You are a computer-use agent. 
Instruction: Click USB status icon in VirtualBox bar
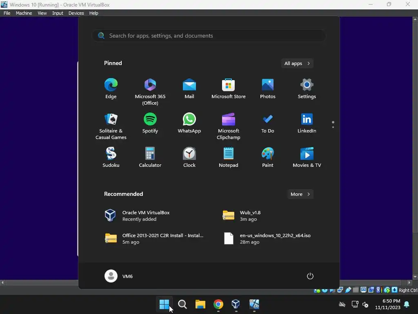(348, 290)
